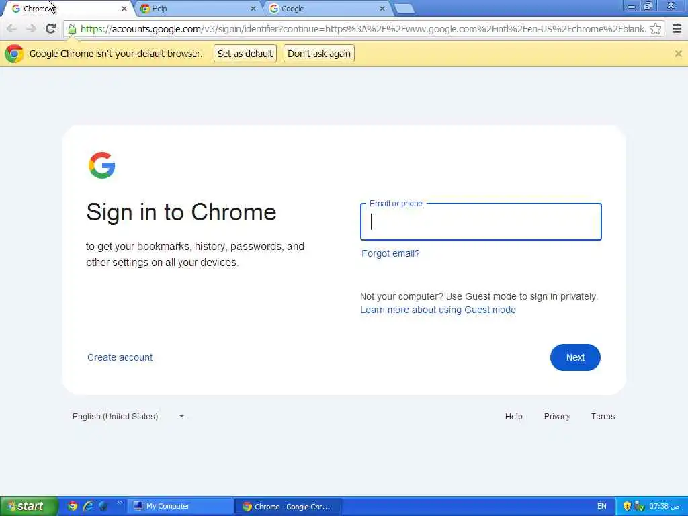Image resolution: width=688 pixels, height=516 pixels.
Task: Click the Next button
Action: pos(575,357)
